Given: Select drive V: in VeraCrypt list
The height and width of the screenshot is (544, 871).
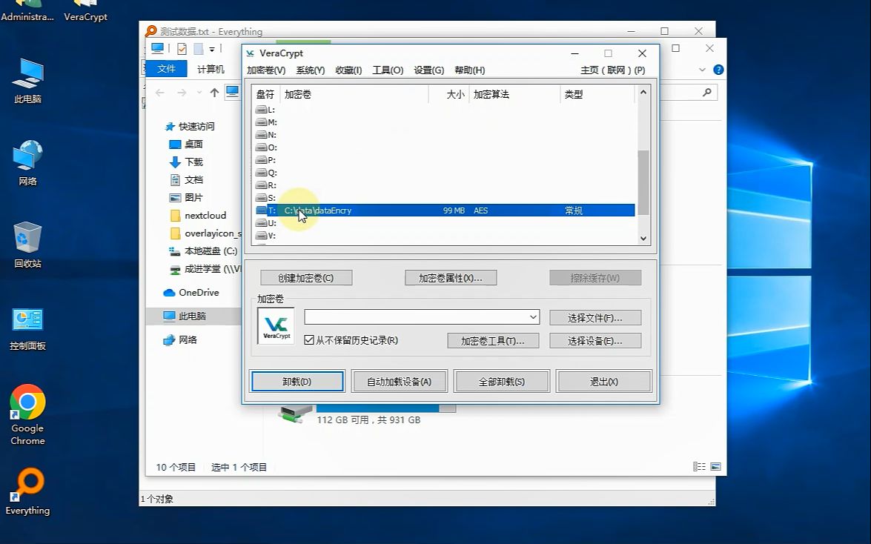Looking at the screenshot, I should [x=266, y=236].
